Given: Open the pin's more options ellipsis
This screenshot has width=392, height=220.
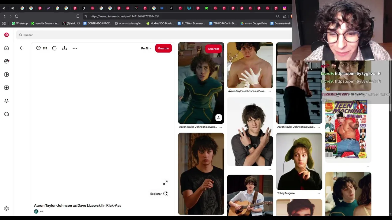Looking at the screenshot, I should click(x=75, y=48).
